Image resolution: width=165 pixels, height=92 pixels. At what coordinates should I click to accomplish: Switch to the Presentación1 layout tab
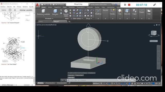[50, 83]
